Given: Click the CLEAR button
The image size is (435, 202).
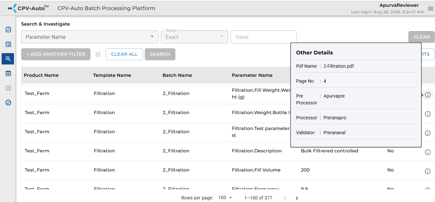Looking at the screenshot, I should tap(421, 37).
